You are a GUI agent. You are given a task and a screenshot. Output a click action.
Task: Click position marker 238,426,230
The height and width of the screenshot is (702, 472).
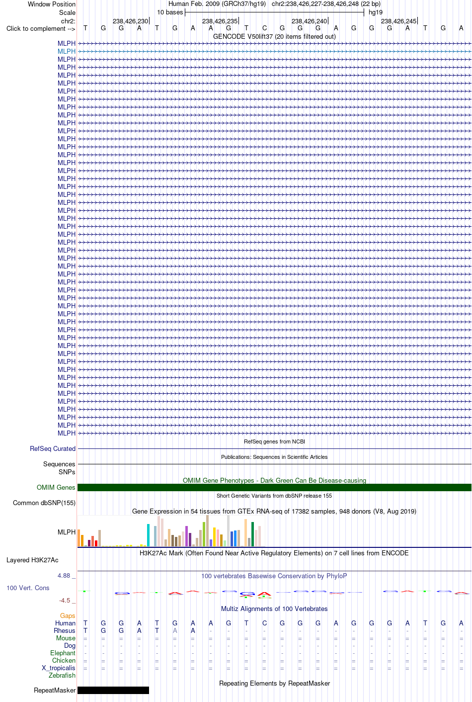[130, 21]
